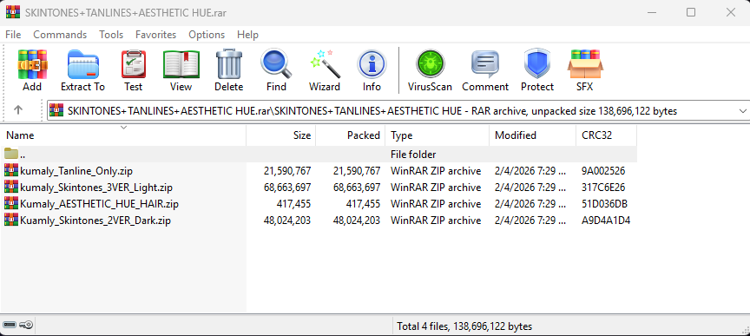750x336 pixels.
Task: Open the Help menu
Action: [247, 35]
